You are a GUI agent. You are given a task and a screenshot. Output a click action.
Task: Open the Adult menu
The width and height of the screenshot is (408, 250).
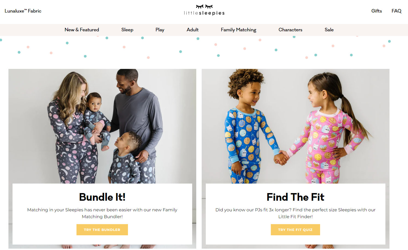[192, 30]
